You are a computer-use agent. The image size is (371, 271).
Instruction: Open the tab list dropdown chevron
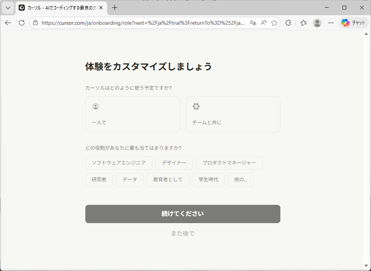[8, 8]
